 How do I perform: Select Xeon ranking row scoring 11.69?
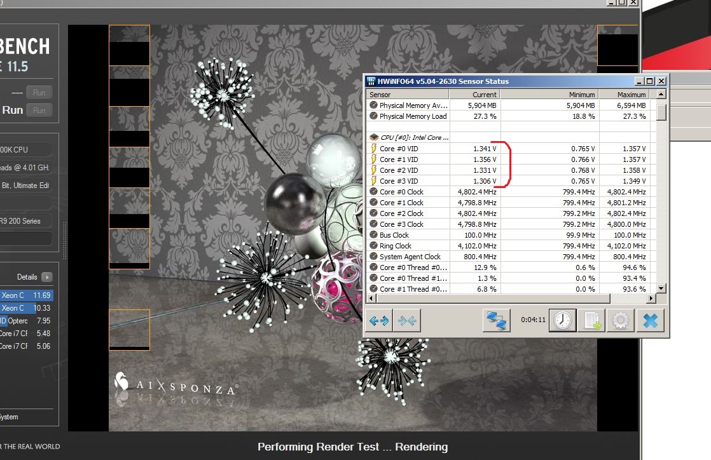(27, 295)
